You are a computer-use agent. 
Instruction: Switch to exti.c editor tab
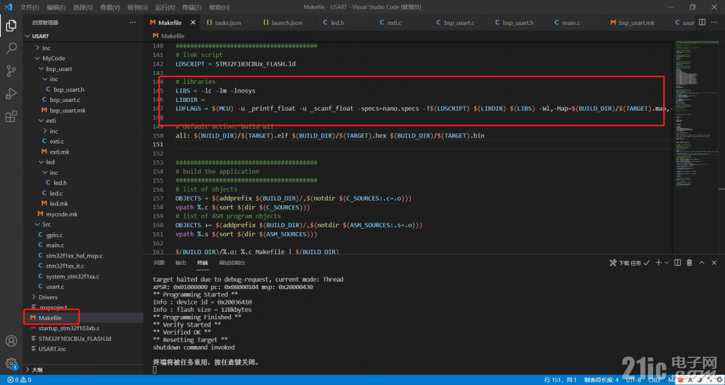click(395, 22)
